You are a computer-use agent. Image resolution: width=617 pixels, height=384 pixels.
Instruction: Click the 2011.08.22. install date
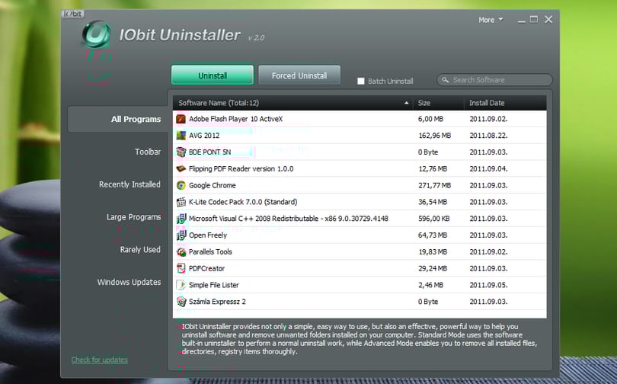(488, 136)
